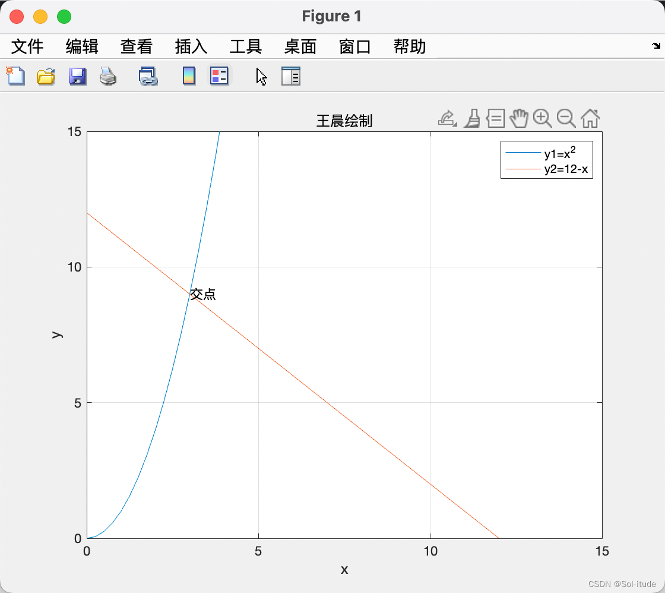The width and height of the screenshot is (665, 593).
Task: Restore view with home icon
Action: pos(590,118)
